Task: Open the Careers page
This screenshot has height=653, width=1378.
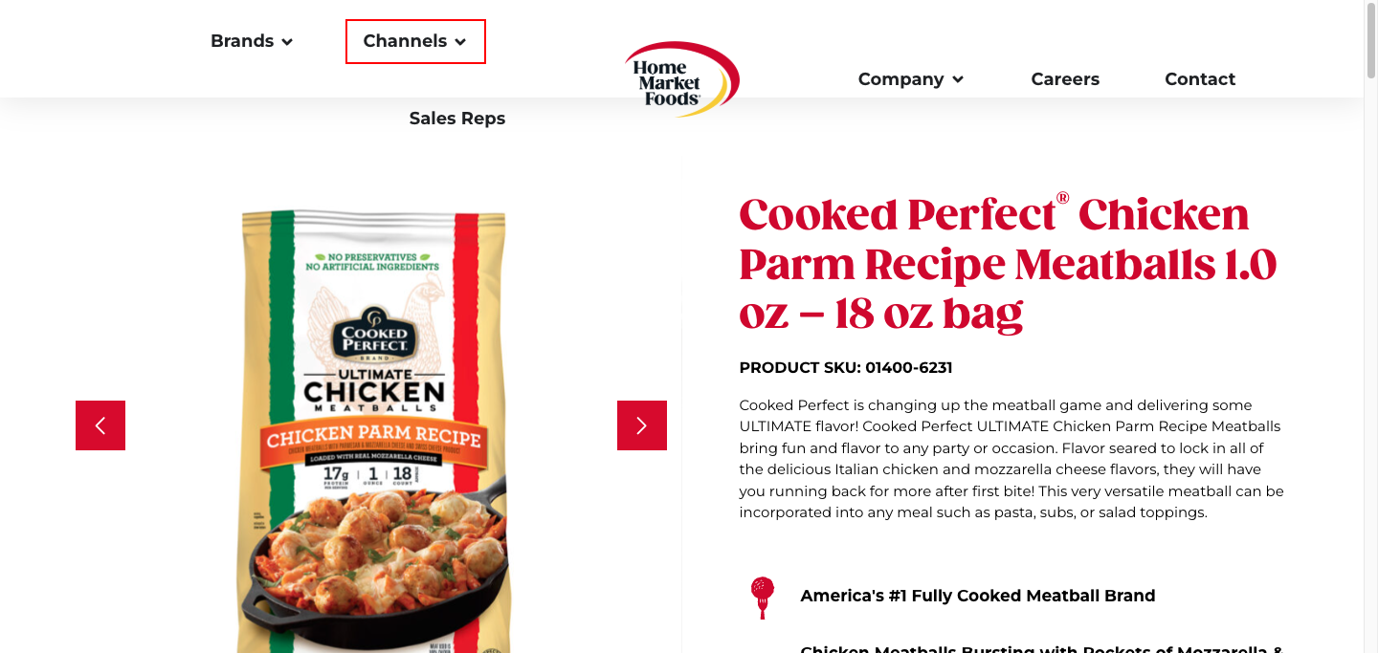Action: [1065, 79]
